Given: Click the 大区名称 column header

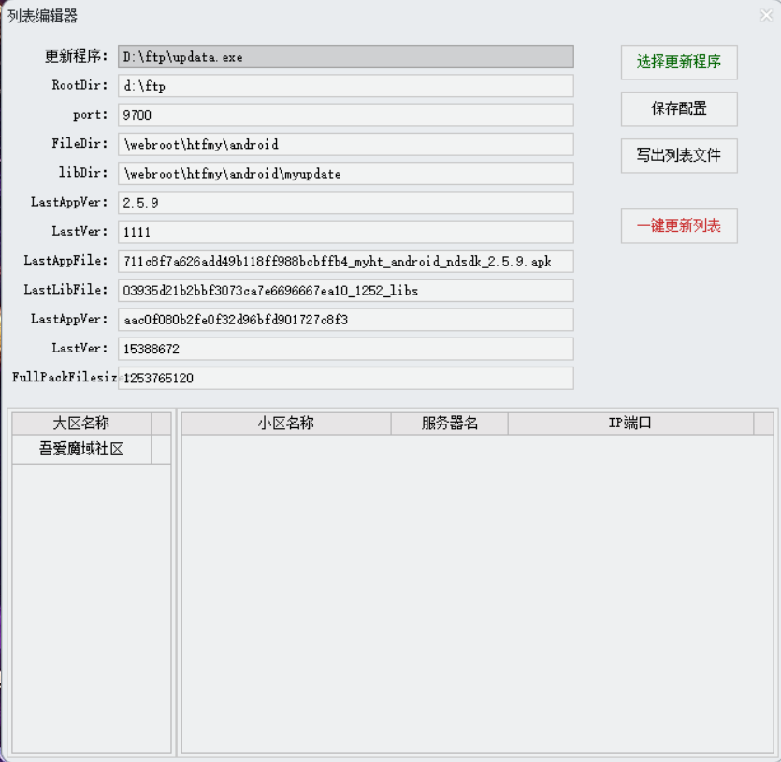Looking at the screenshot, I should pyautogui.click(x=81, y=424).
